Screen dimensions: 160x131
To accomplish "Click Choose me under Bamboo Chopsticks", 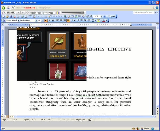I will point(58,56).
